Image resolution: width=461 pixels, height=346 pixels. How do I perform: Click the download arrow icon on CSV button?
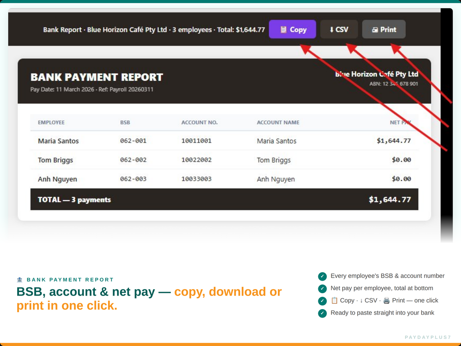click(331, 29)
